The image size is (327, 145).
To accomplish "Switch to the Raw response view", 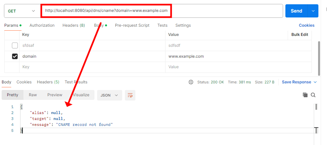I will [33, 95].
